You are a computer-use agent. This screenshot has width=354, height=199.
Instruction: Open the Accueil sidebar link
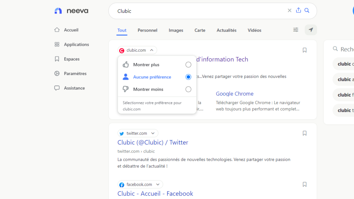[71, 30]
